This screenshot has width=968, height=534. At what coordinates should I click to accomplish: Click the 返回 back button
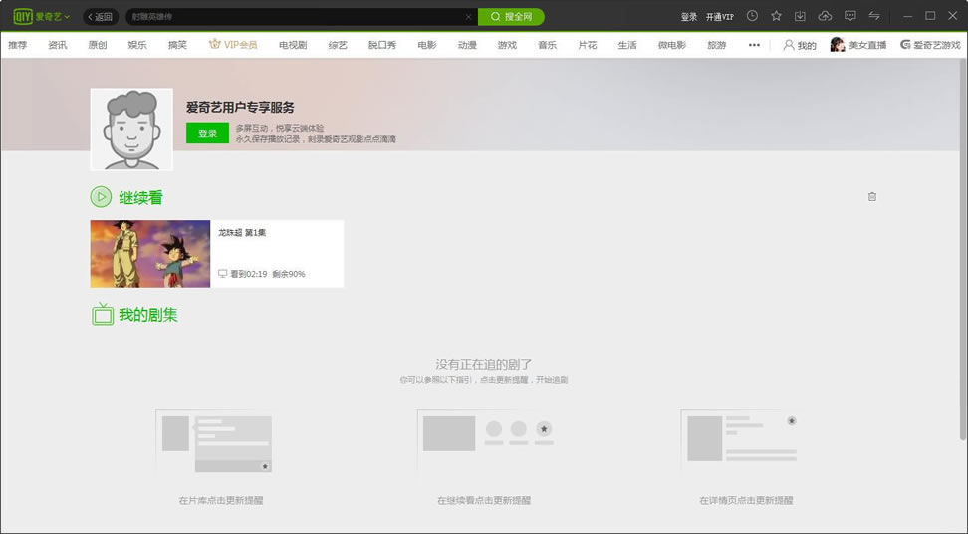[101, 17]
